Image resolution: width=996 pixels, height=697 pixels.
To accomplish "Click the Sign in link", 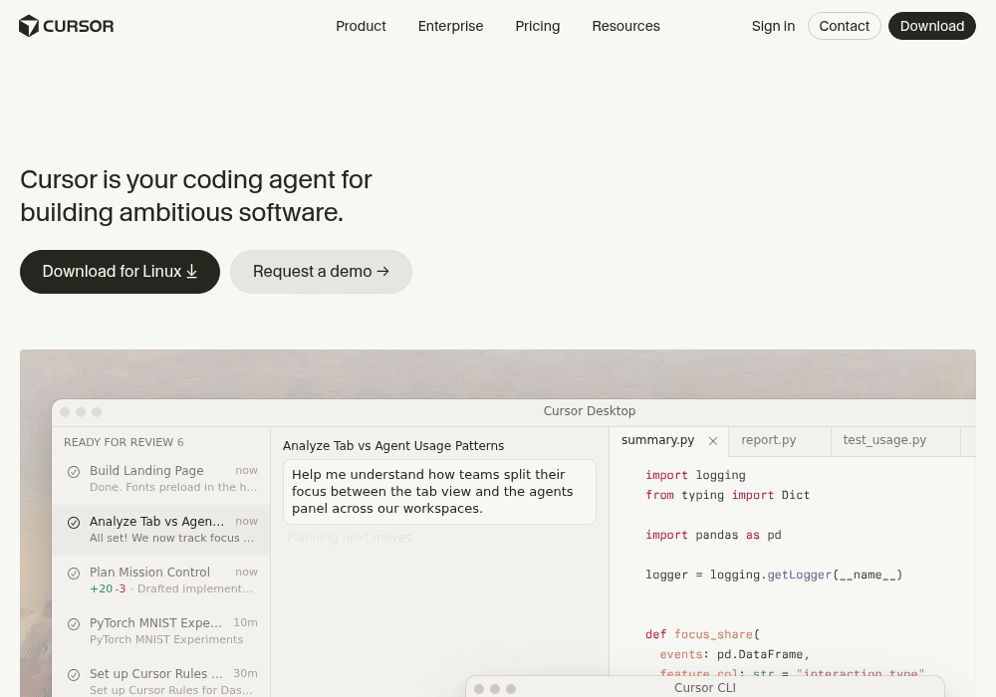I will tap(773, 26).
